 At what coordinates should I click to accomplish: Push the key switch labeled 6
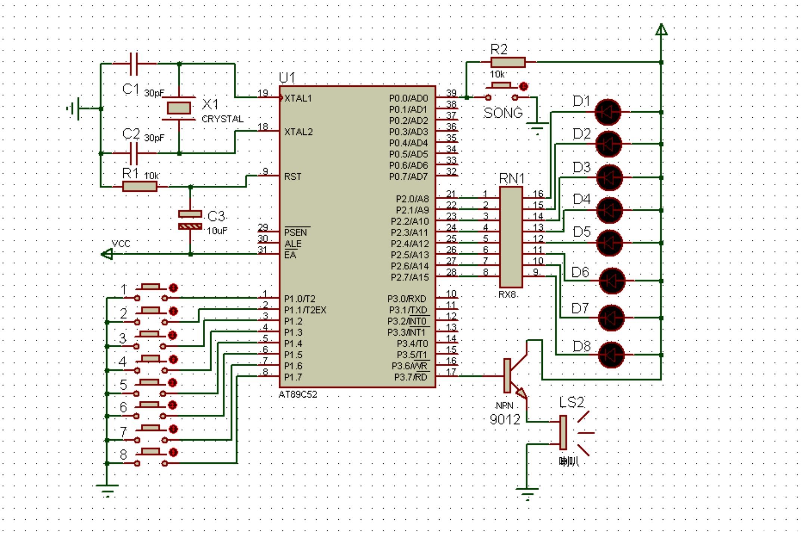pyautogui.click(x=151, y=405)
